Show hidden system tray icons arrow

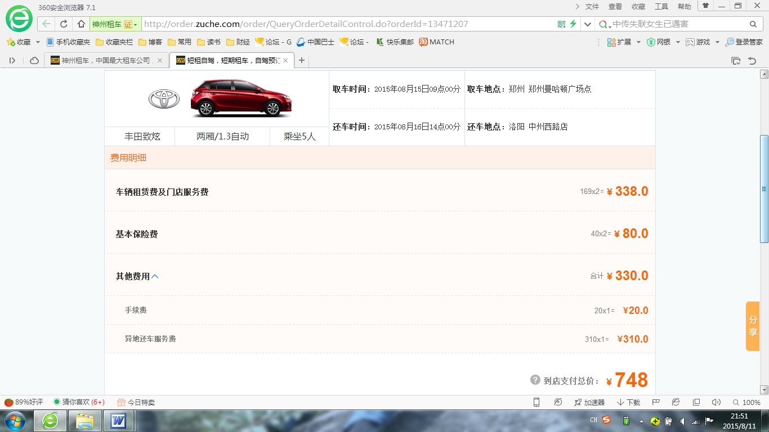(x=641, y=421)
